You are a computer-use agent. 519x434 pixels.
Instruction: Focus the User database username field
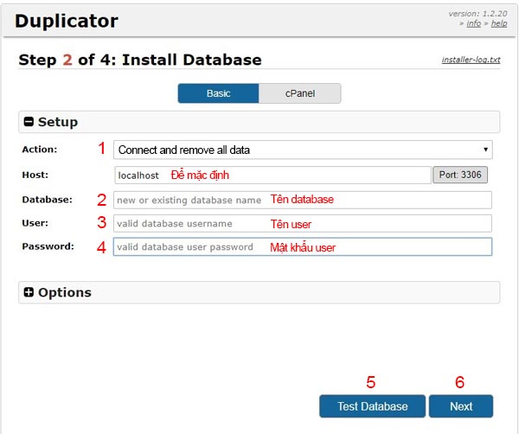(x=303, y=223)
